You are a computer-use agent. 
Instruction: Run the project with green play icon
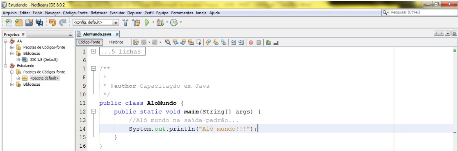point(147,22)
